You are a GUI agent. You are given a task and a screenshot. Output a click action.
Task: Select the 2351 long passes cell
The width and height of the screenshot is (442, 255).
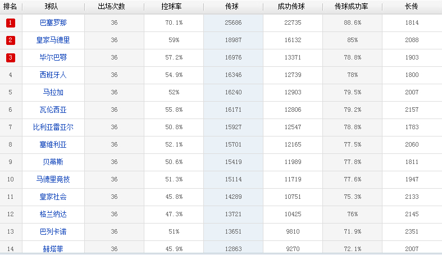click(x=412, y=232)
